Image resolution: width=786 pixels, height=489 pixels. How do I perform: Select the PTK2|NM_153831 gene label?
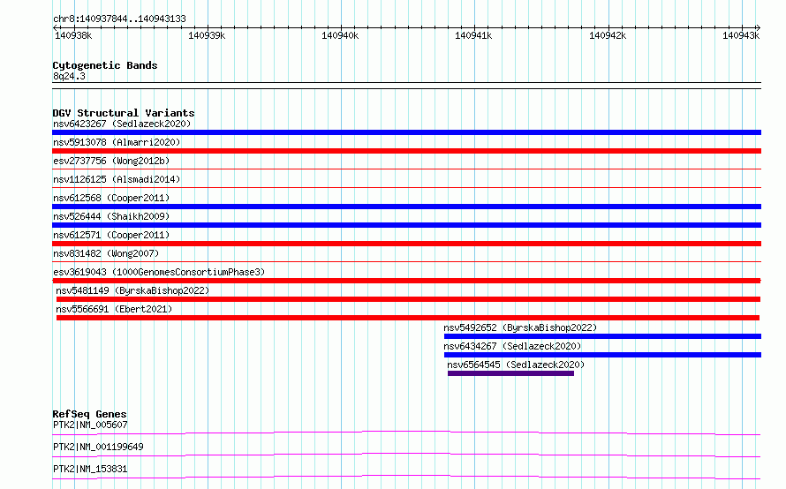[x=90, y=469]
